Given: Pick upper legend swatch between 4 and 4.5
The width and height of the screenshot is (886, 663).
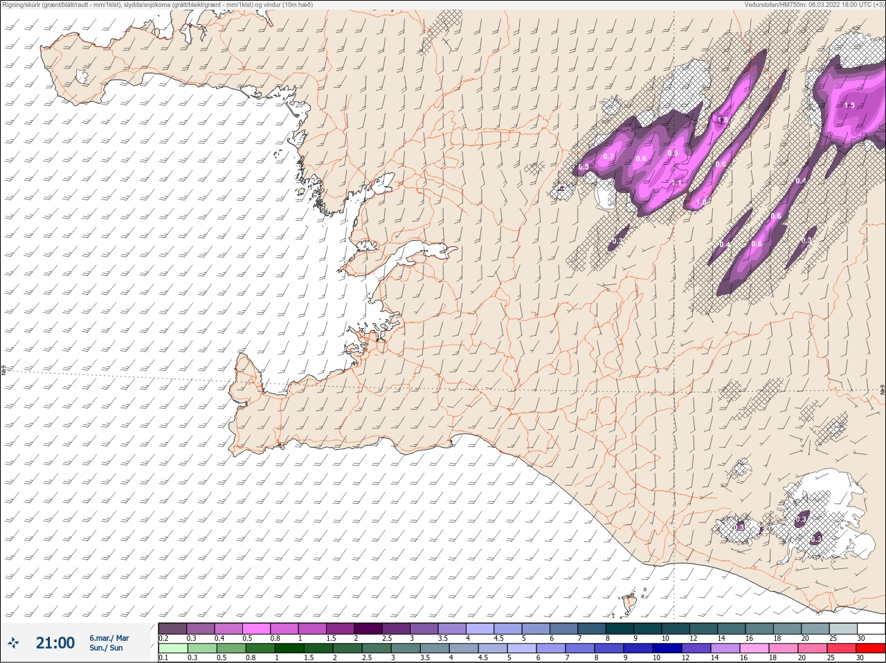Looking at the screenshot, I should (481, 628).
